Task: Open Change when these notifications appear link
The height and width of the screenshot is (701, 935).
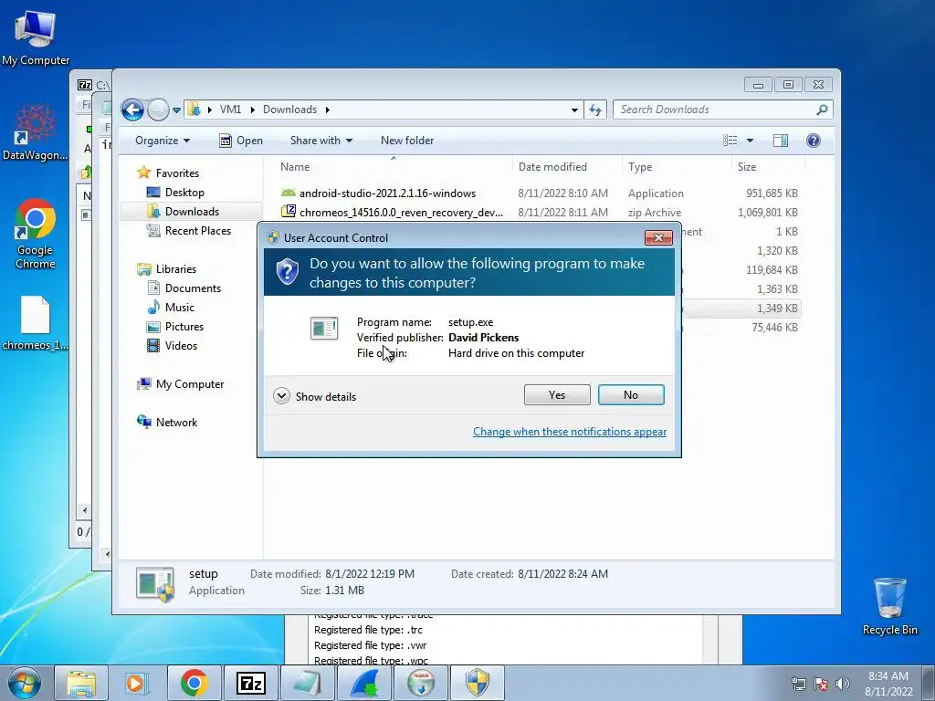Action: (570, 432)
